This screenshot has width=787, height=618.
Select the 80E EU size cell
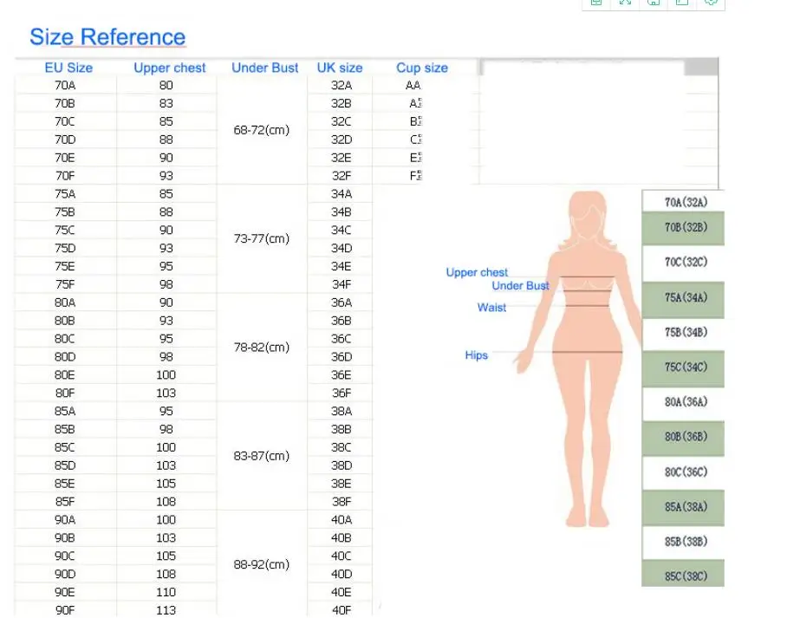click(x=65, y=375)
